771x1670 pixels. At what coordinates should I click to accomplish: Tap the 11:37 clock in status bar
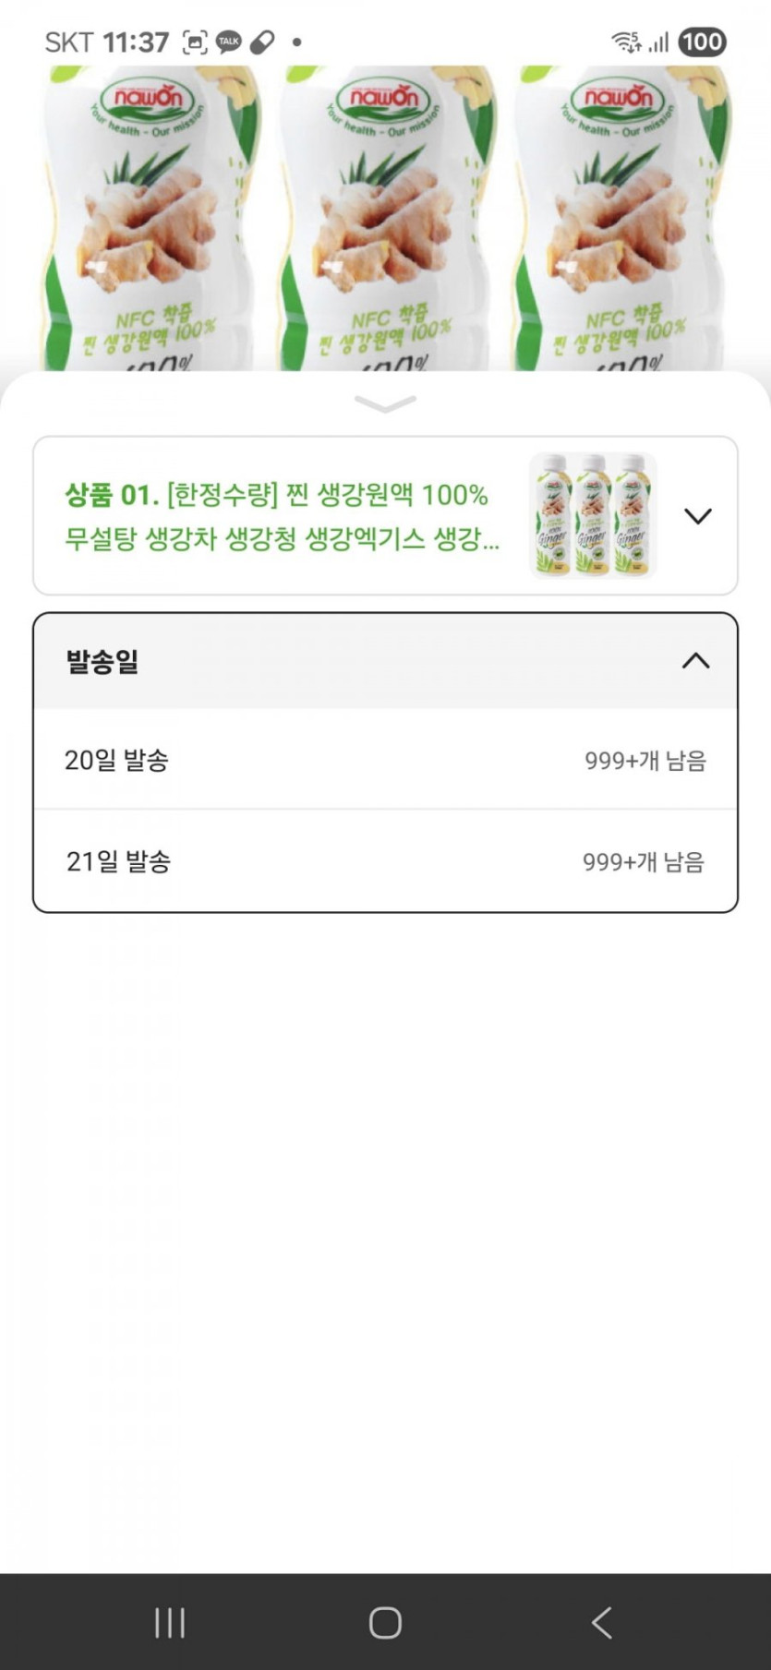coord(136,42)
